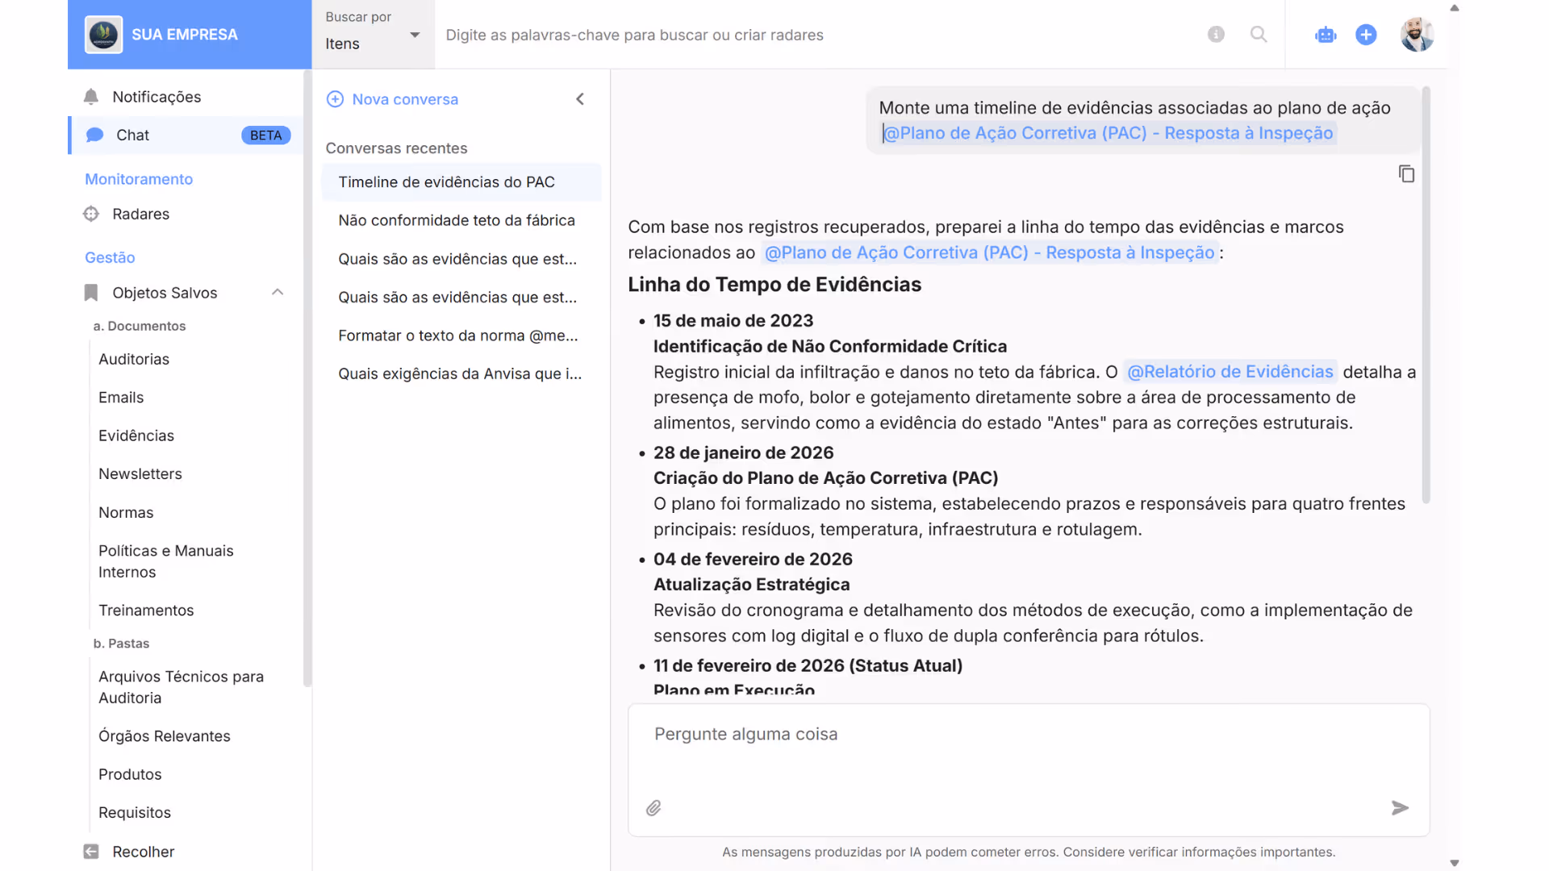The height and width of the screenshot is (871, 1549).
Task: Collapse the conversations panel chevron
Action: (x=580, y=99)
